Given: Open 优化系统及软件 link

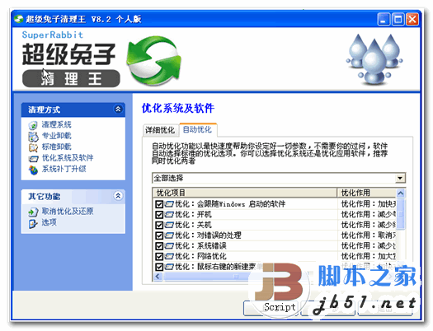Looking at the screenshot, I should coord(68,158).
